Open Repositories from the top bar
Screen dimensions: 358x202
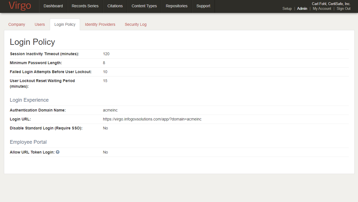tap(176, 6)
